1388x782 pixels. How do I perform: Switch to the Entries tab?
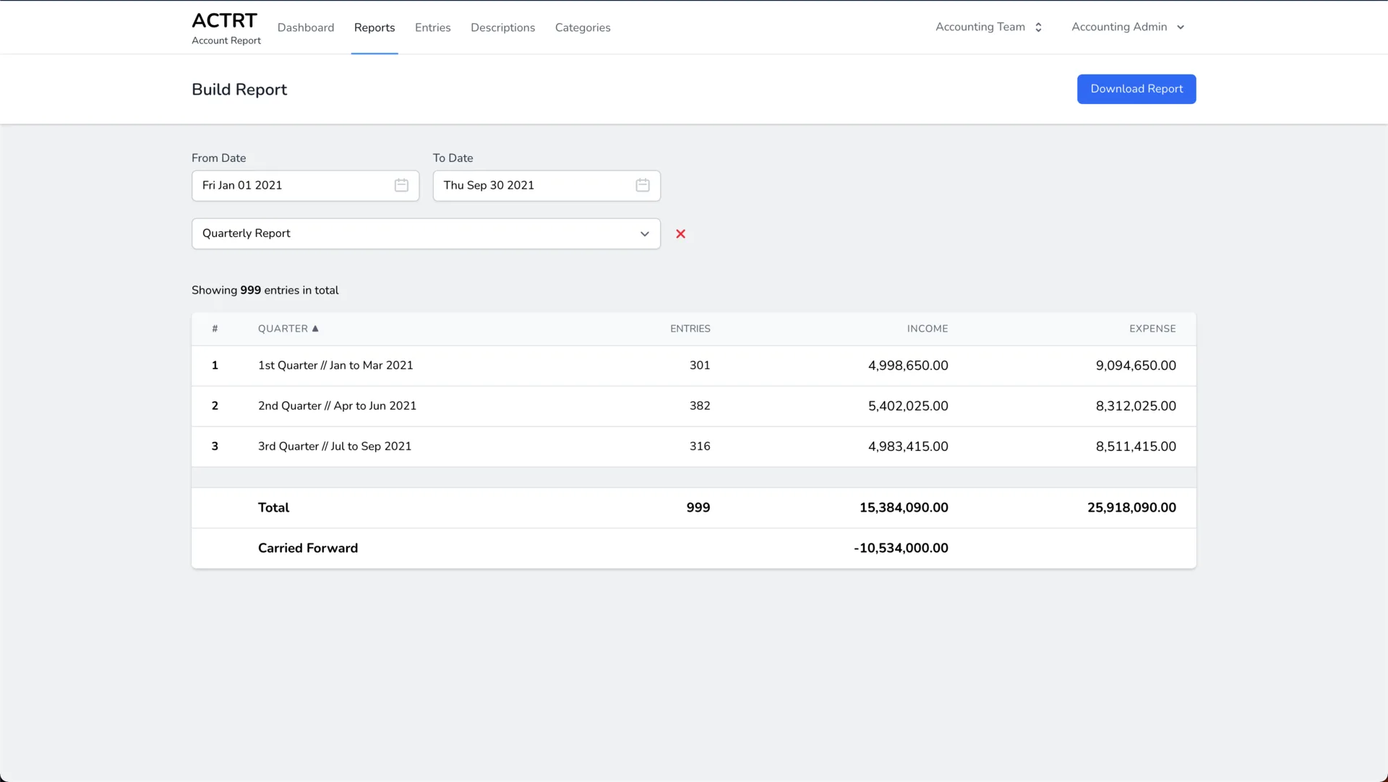(433, 27)
